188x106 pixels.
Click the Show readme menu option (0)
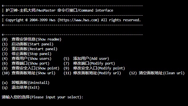click(x=32, y=39)
